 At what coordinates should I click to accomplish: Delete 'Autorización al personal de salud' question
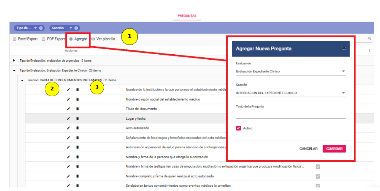(78, 147)
